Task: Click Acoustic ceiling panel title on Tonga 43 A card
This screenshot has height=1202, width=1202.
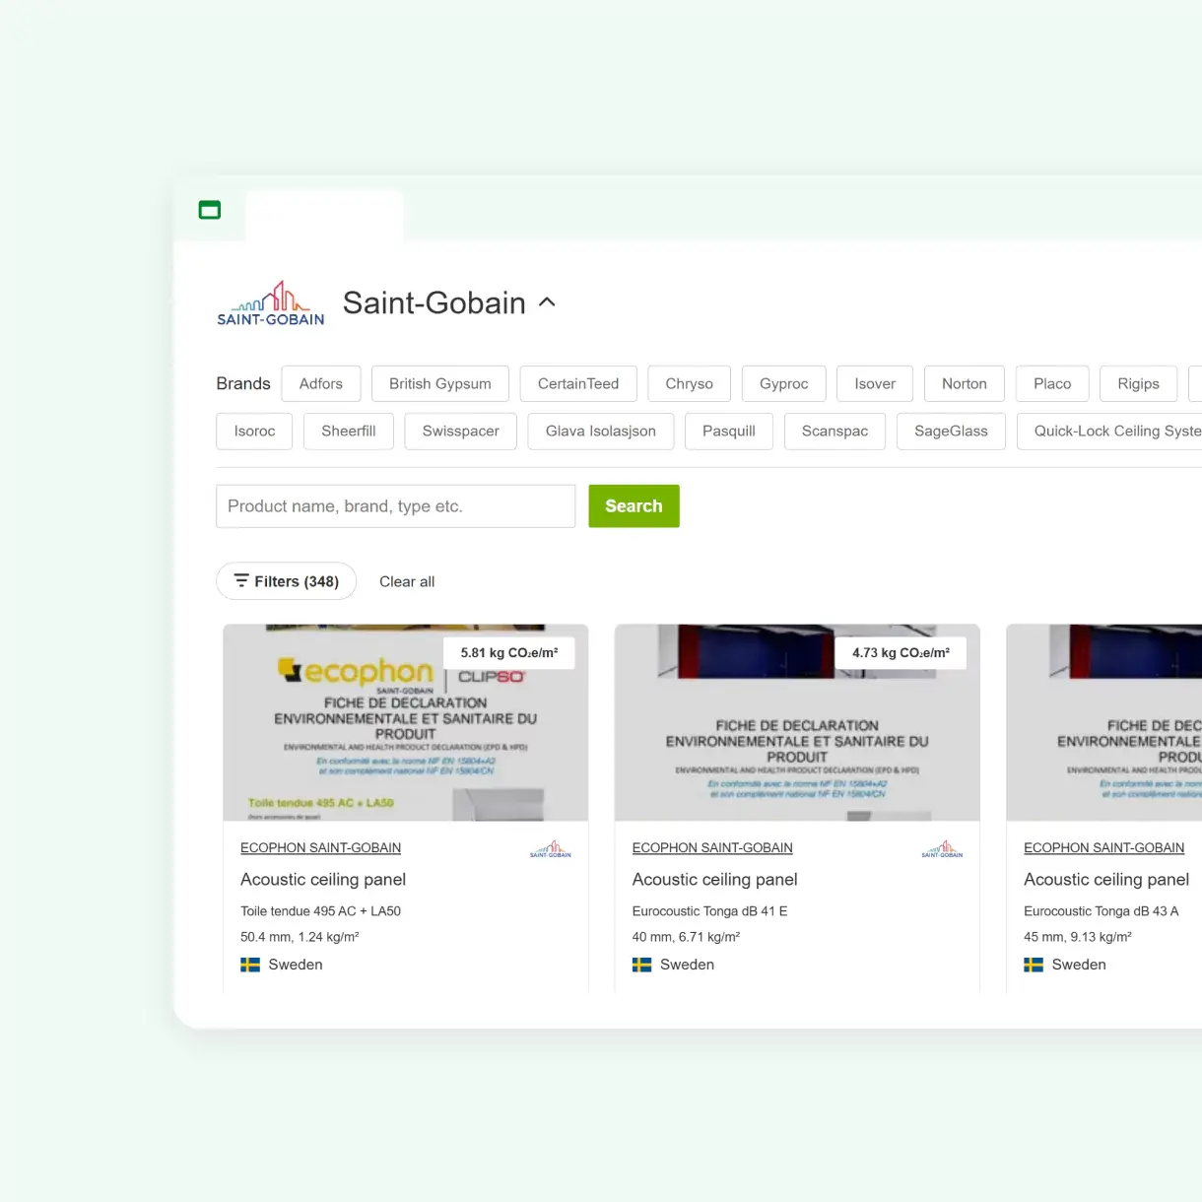Action: pyautogui.click(x=1106, y=880)
